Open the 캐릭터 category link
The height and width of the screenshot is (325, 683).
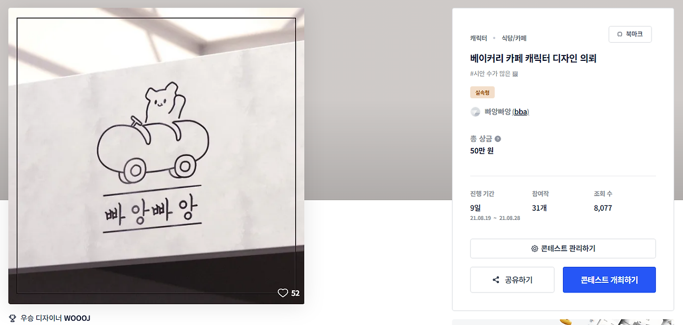pyautogui.click(x=479, y=38)
